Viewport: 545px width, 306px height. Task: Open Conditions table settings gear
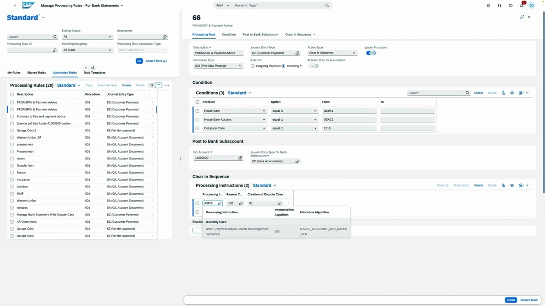(x=512, y=93)
